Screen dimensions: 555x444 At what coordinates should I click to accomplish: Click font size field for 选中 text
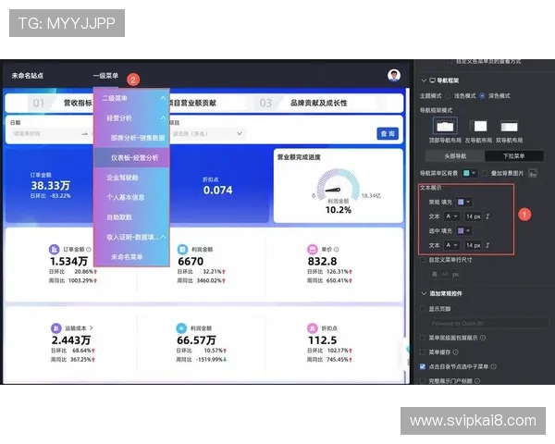[x=474, y=245]
